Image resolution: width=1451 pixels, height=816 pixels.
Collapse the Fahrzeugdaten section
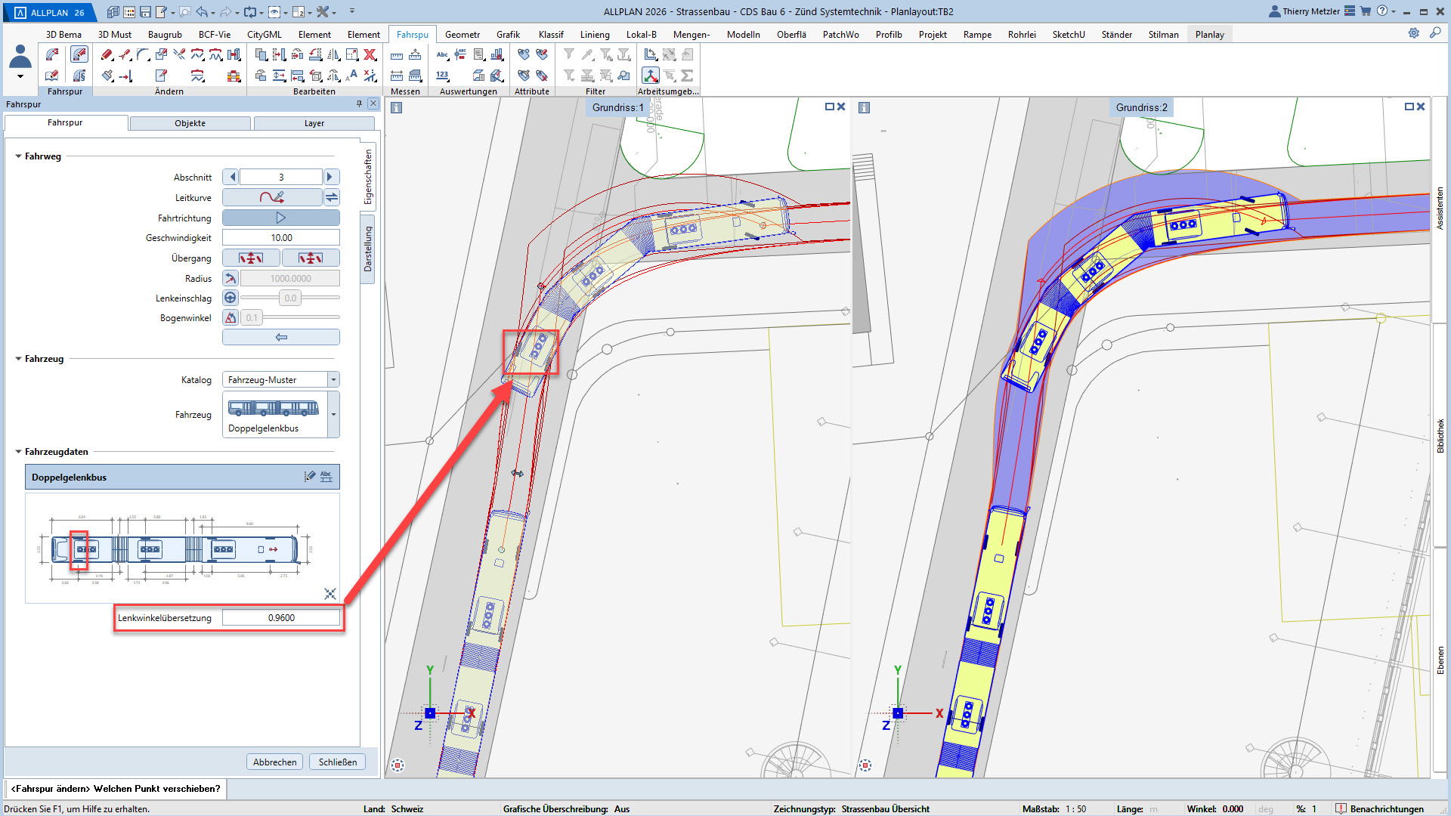point(18,451)
